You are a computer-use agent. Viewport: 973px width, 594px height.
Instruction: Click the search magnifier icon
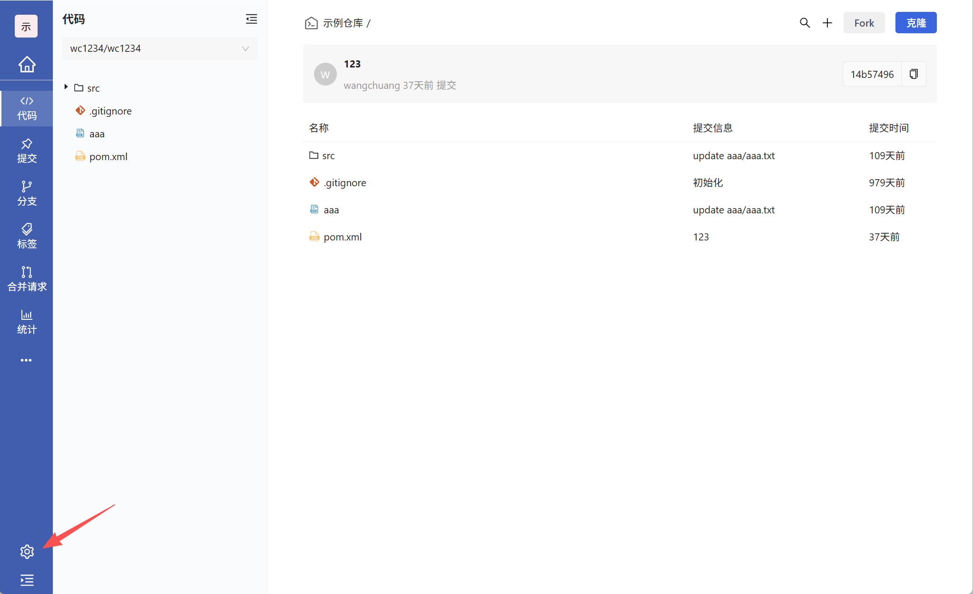point(804,23)
